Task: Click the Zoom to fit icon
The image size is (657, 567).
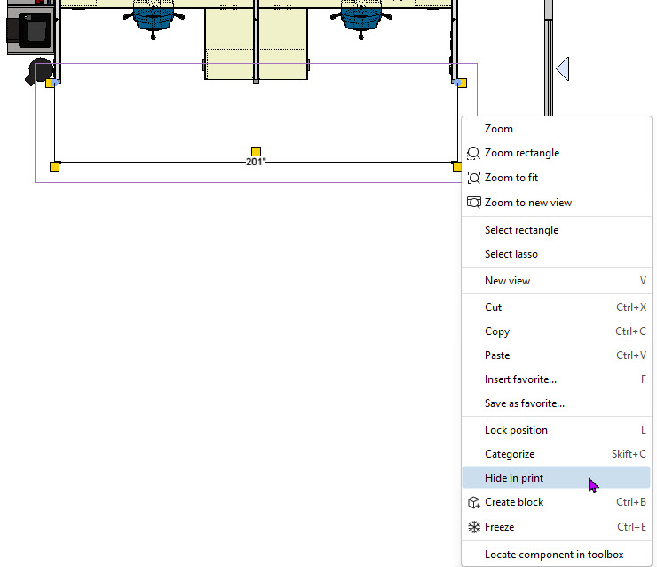Action: [x=474, y=178]
